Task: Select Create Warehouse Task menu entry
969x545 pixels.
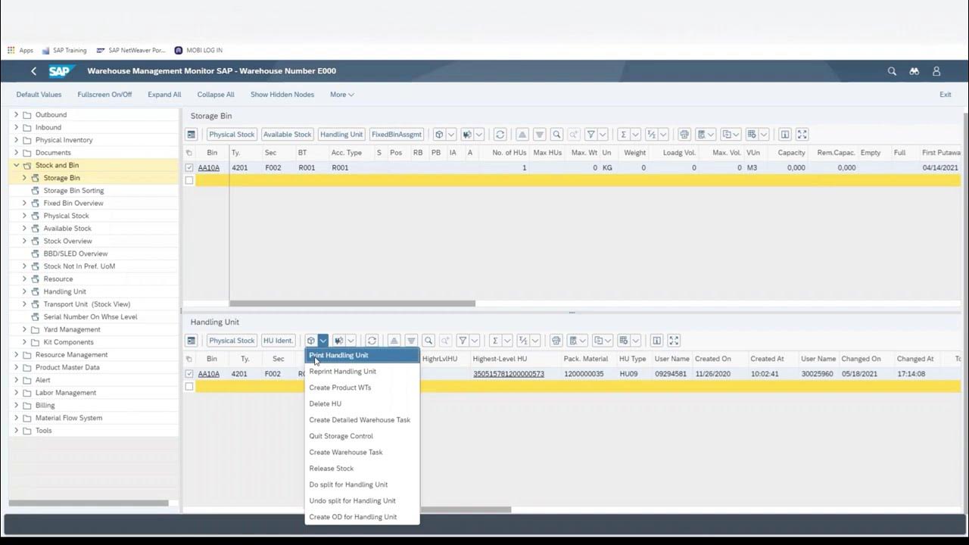Action: click(x=361, y=452)
